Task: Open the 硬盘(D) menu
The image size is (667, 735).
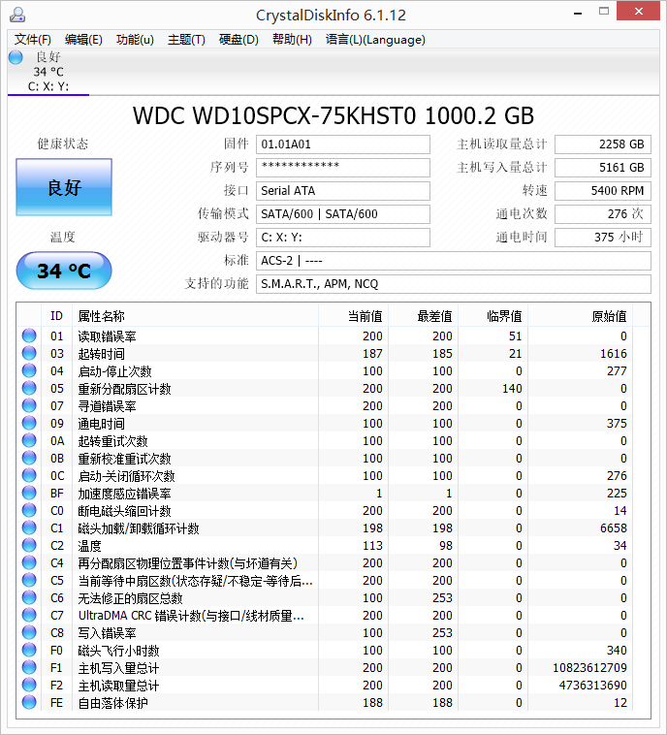Action: pyautogui.click(x=238, y=40)
